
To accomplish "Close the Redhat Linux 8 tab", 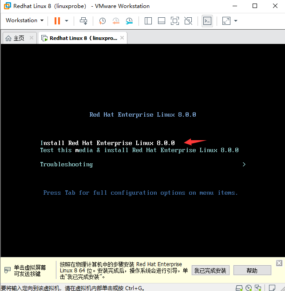I will [x=122, y=38].
